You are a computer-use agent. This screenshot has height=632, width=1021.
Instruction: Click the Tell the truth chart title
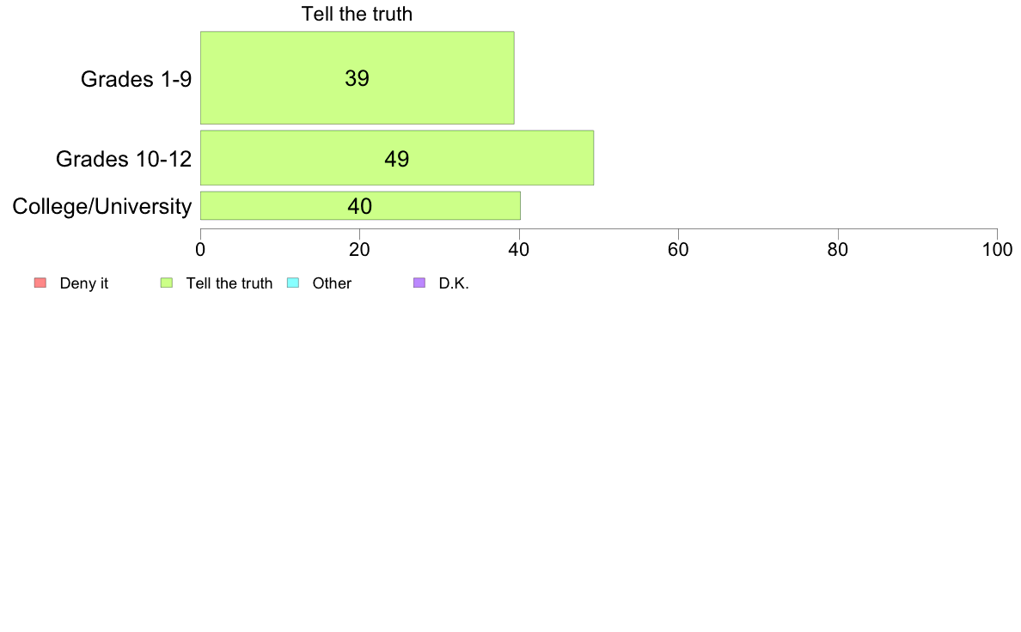coord(357,14)
